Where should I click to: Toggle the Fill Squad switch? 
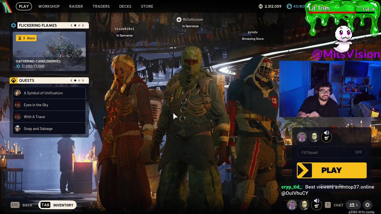pos(332,152)
